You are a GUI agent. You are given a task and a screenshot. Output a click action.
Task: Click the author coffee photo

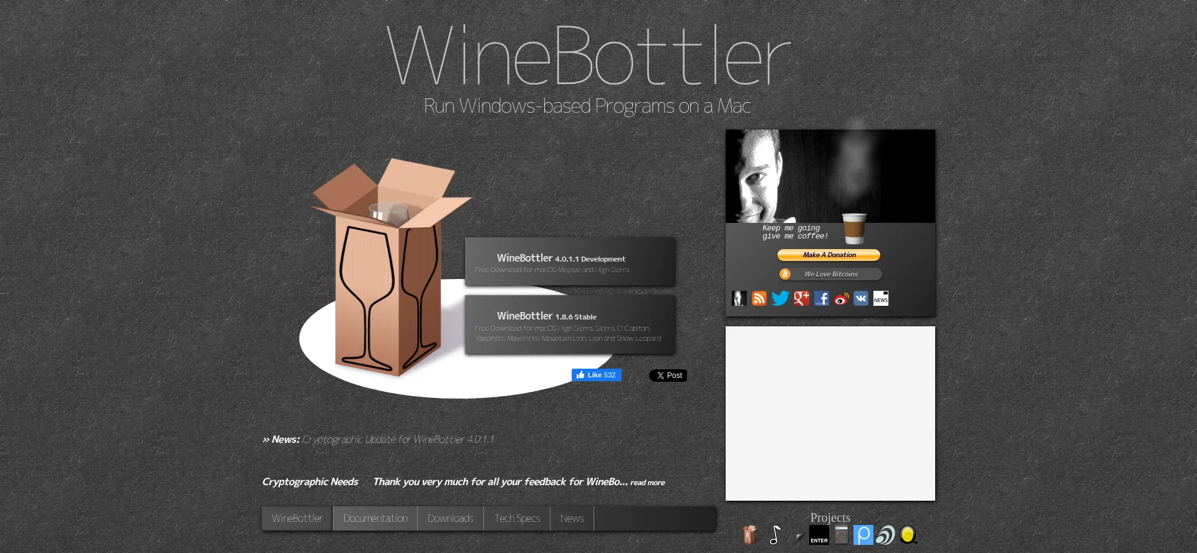830,176
